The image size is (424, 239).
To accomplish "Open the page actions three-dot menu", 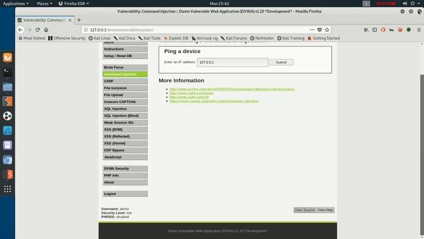I will [x=312, y=30].
